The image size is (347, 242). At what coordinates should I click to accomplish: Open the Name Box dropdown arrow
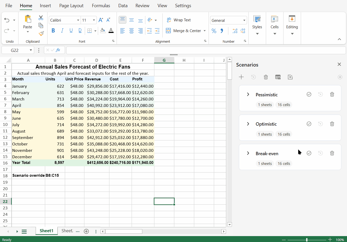click(x=31, y=50)
